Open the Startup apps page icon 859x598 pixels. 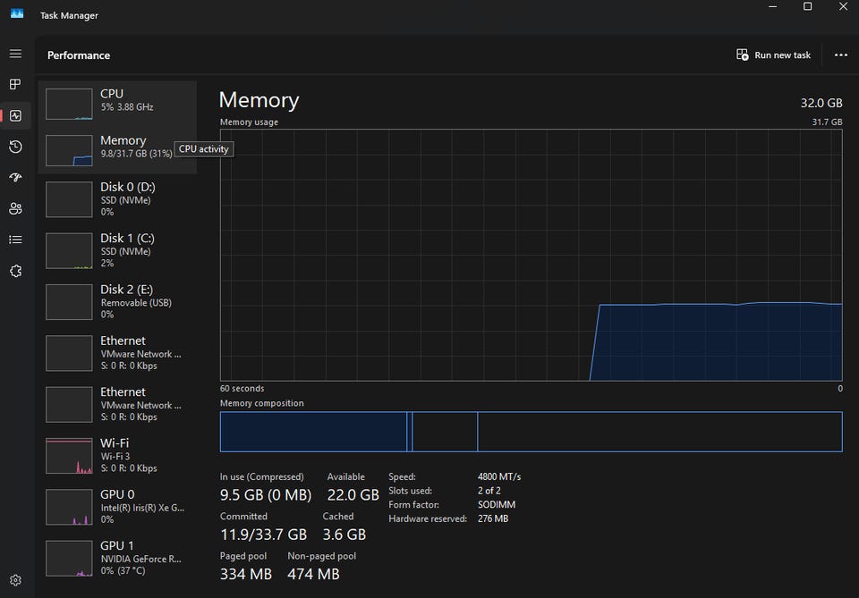(15, 178)
